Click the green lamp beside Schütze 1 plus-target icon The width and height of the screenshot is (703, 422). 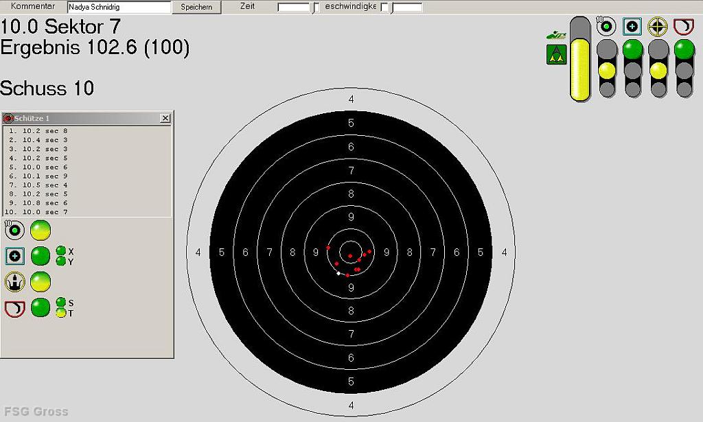coord(41,256)
